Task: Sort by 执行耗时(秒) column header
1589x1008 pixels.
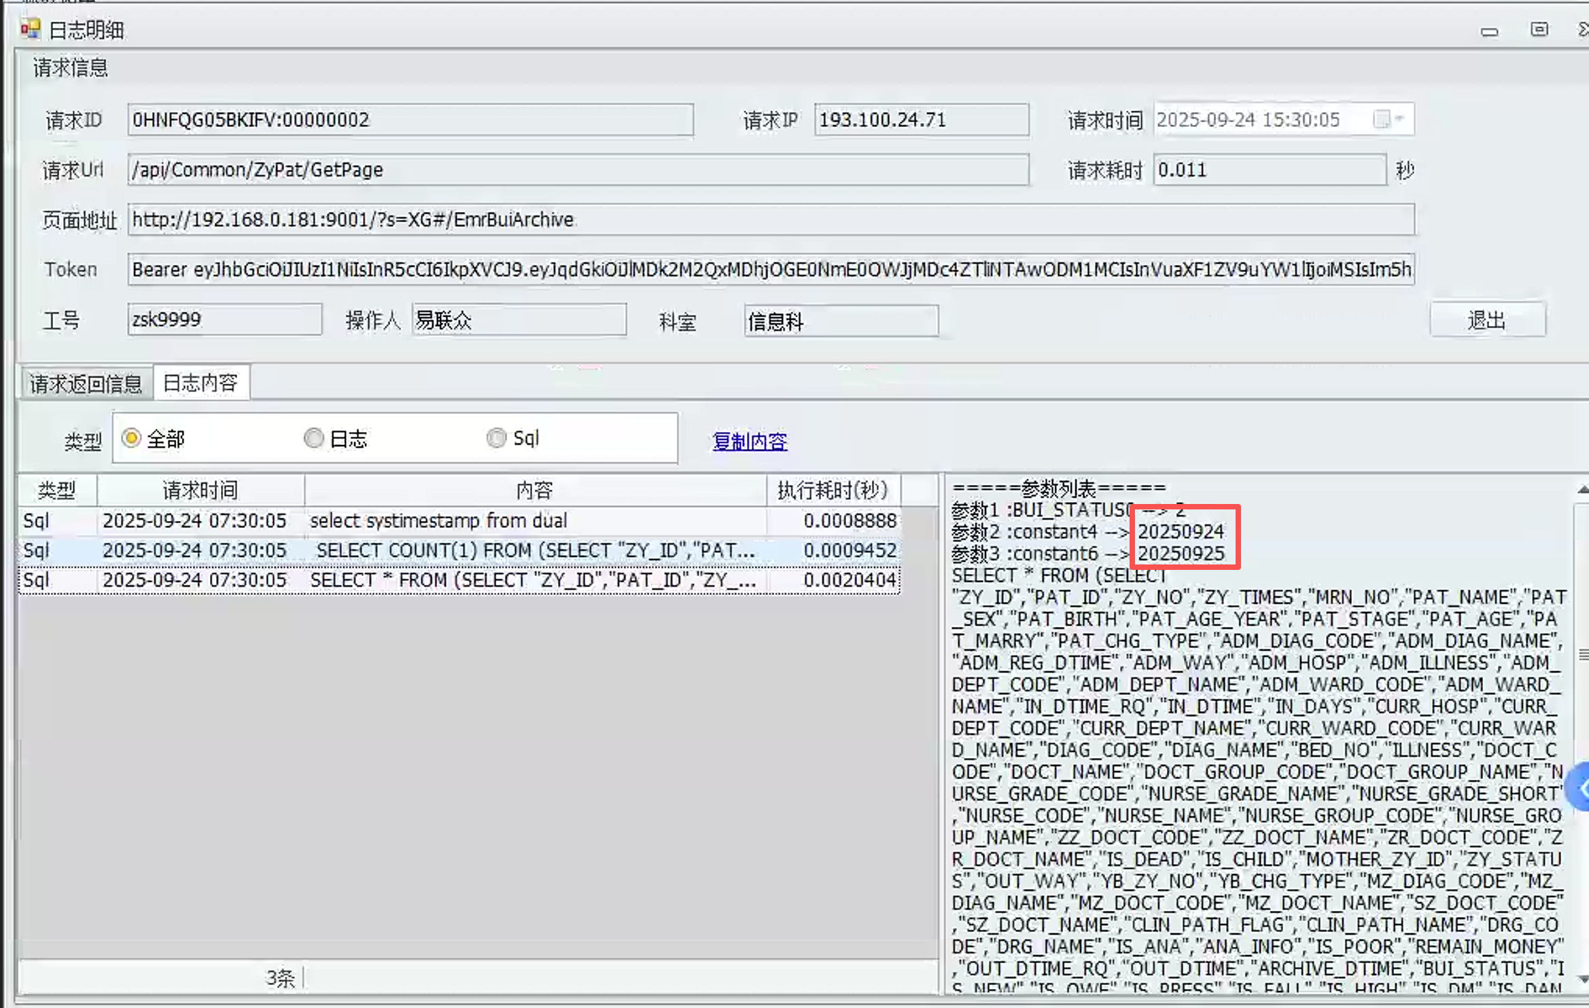Action: (x=833, y=490)
